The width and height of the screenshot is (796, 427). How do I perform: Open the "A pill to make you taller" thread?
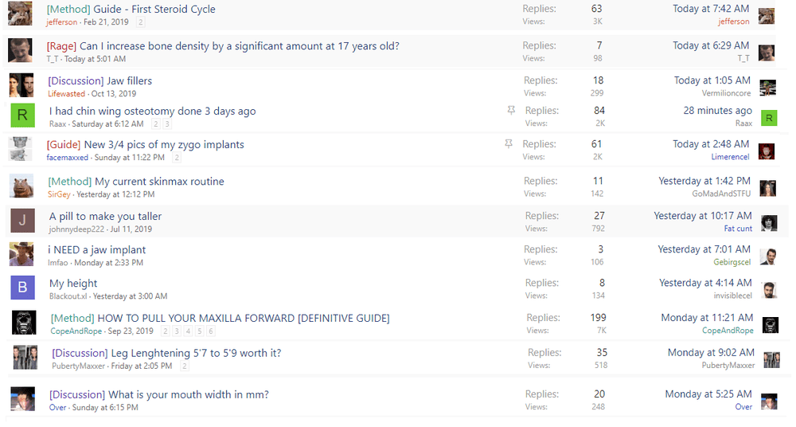105,216
